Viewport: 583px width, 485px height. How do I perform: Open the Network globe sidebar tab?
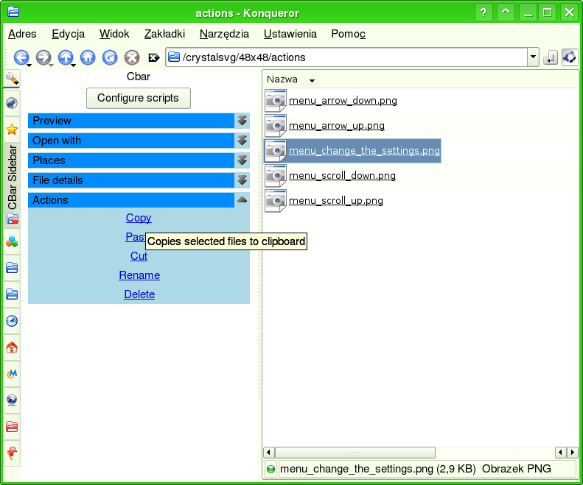click(x=12, y=400)
